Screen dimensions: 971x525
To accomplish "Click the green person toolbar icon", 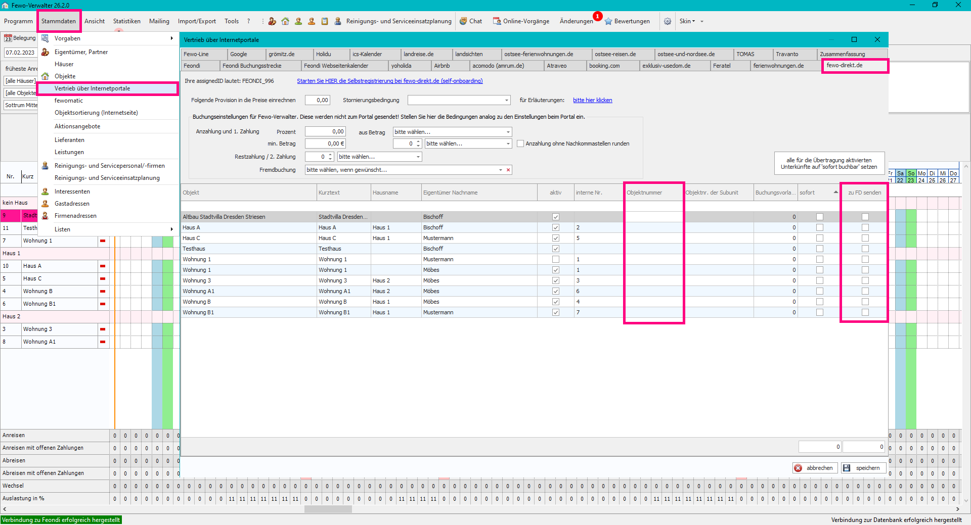I will [298, 21].
